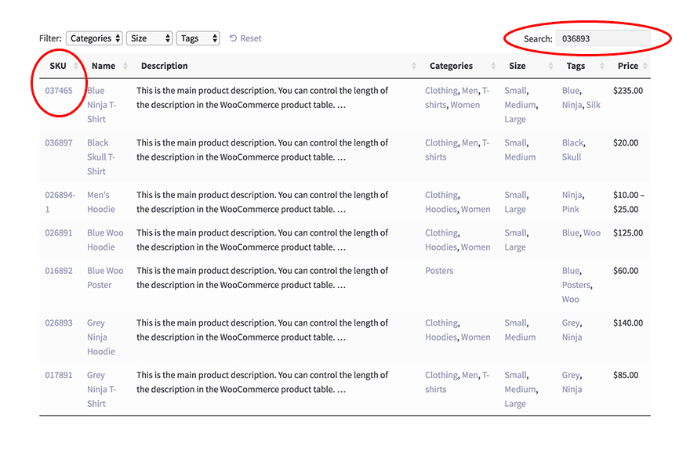Image resolution: width=690 pixels, height=454 pixels.
Task: Click the Posters category link
Action: tap(439, 270)
